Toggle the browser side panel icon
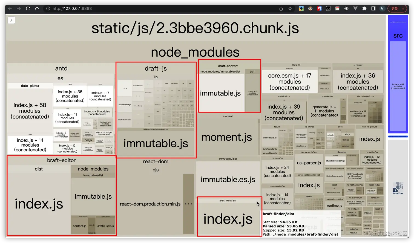 point(373,8)
